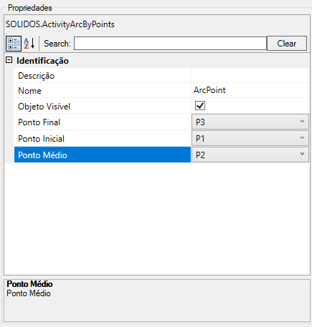
Task: Select the Nome property label
Action: [x=29, y=91]
